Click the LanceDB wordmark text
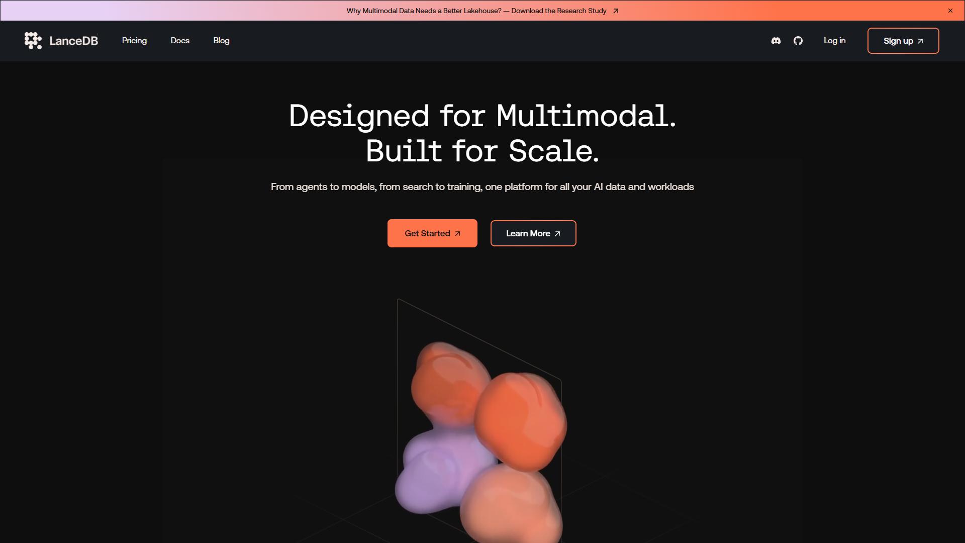The height and width of the screenshot is (543, 965). [74, 41]
